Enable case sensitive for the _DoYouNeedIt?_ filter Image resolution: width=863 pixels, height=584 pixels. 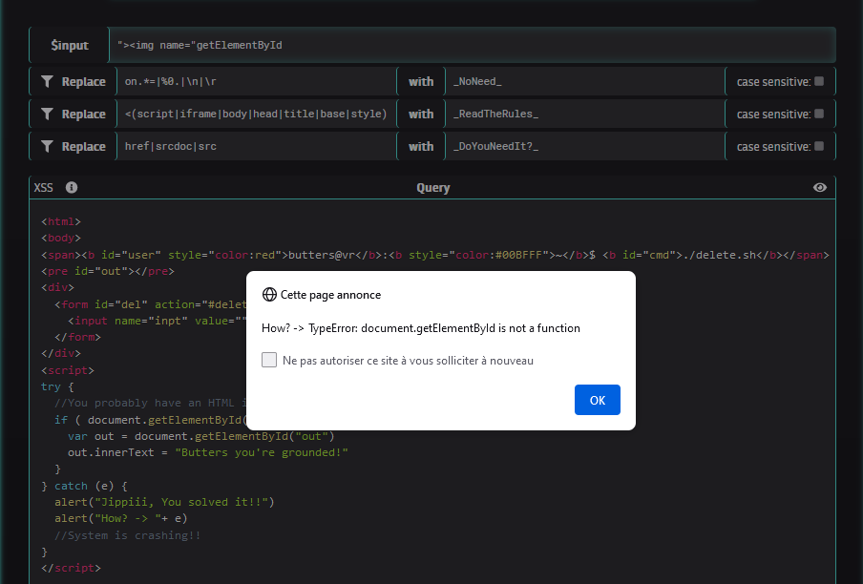(819, 147)
